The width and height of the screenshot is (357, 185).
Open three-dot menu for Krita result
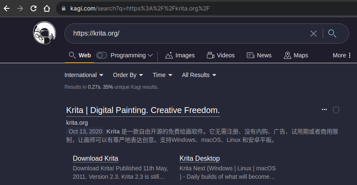(x=324, y=110)
